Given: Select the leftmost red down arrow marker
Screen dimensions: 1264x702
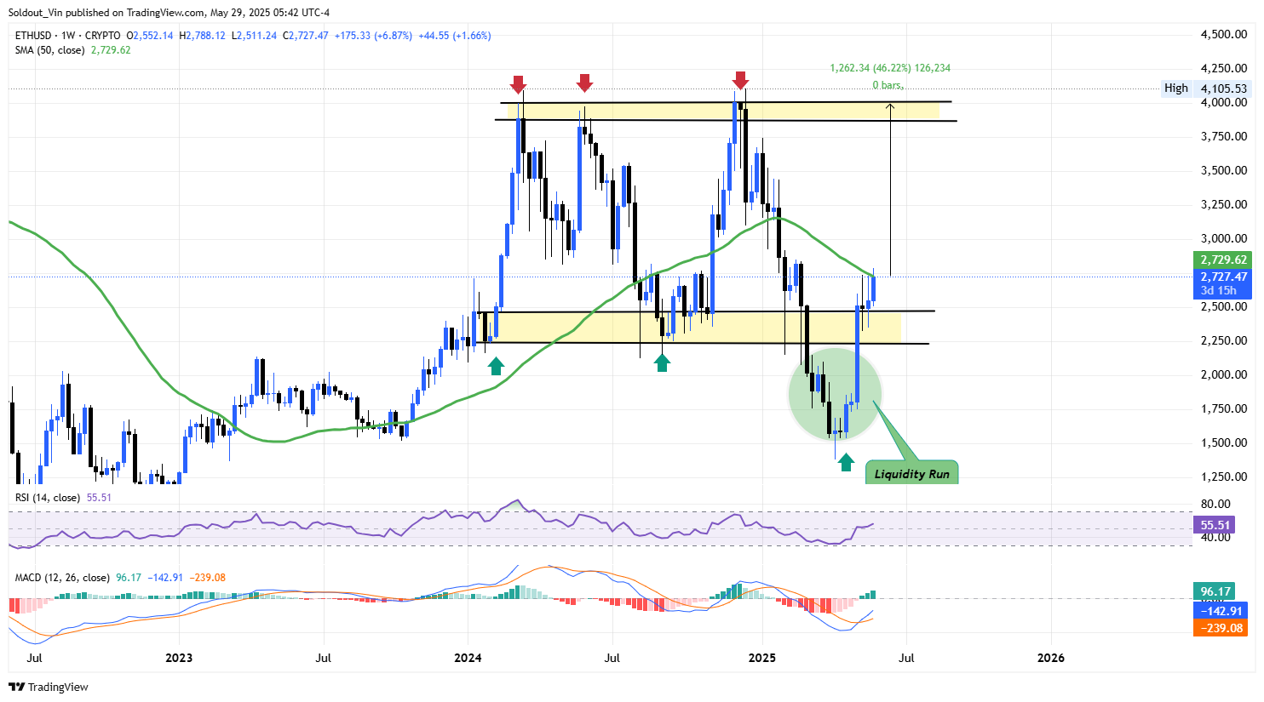Looking at the screenshot, I should (x=518, y=83).
